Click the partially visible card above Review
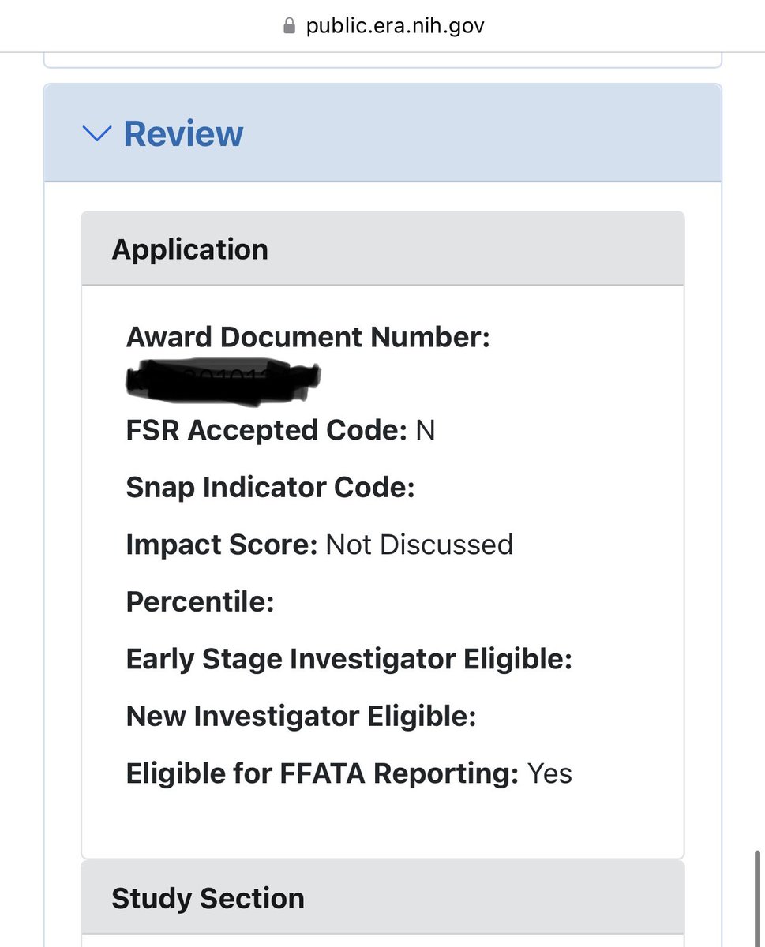The image size is (765, 947). tap(383, 61)
